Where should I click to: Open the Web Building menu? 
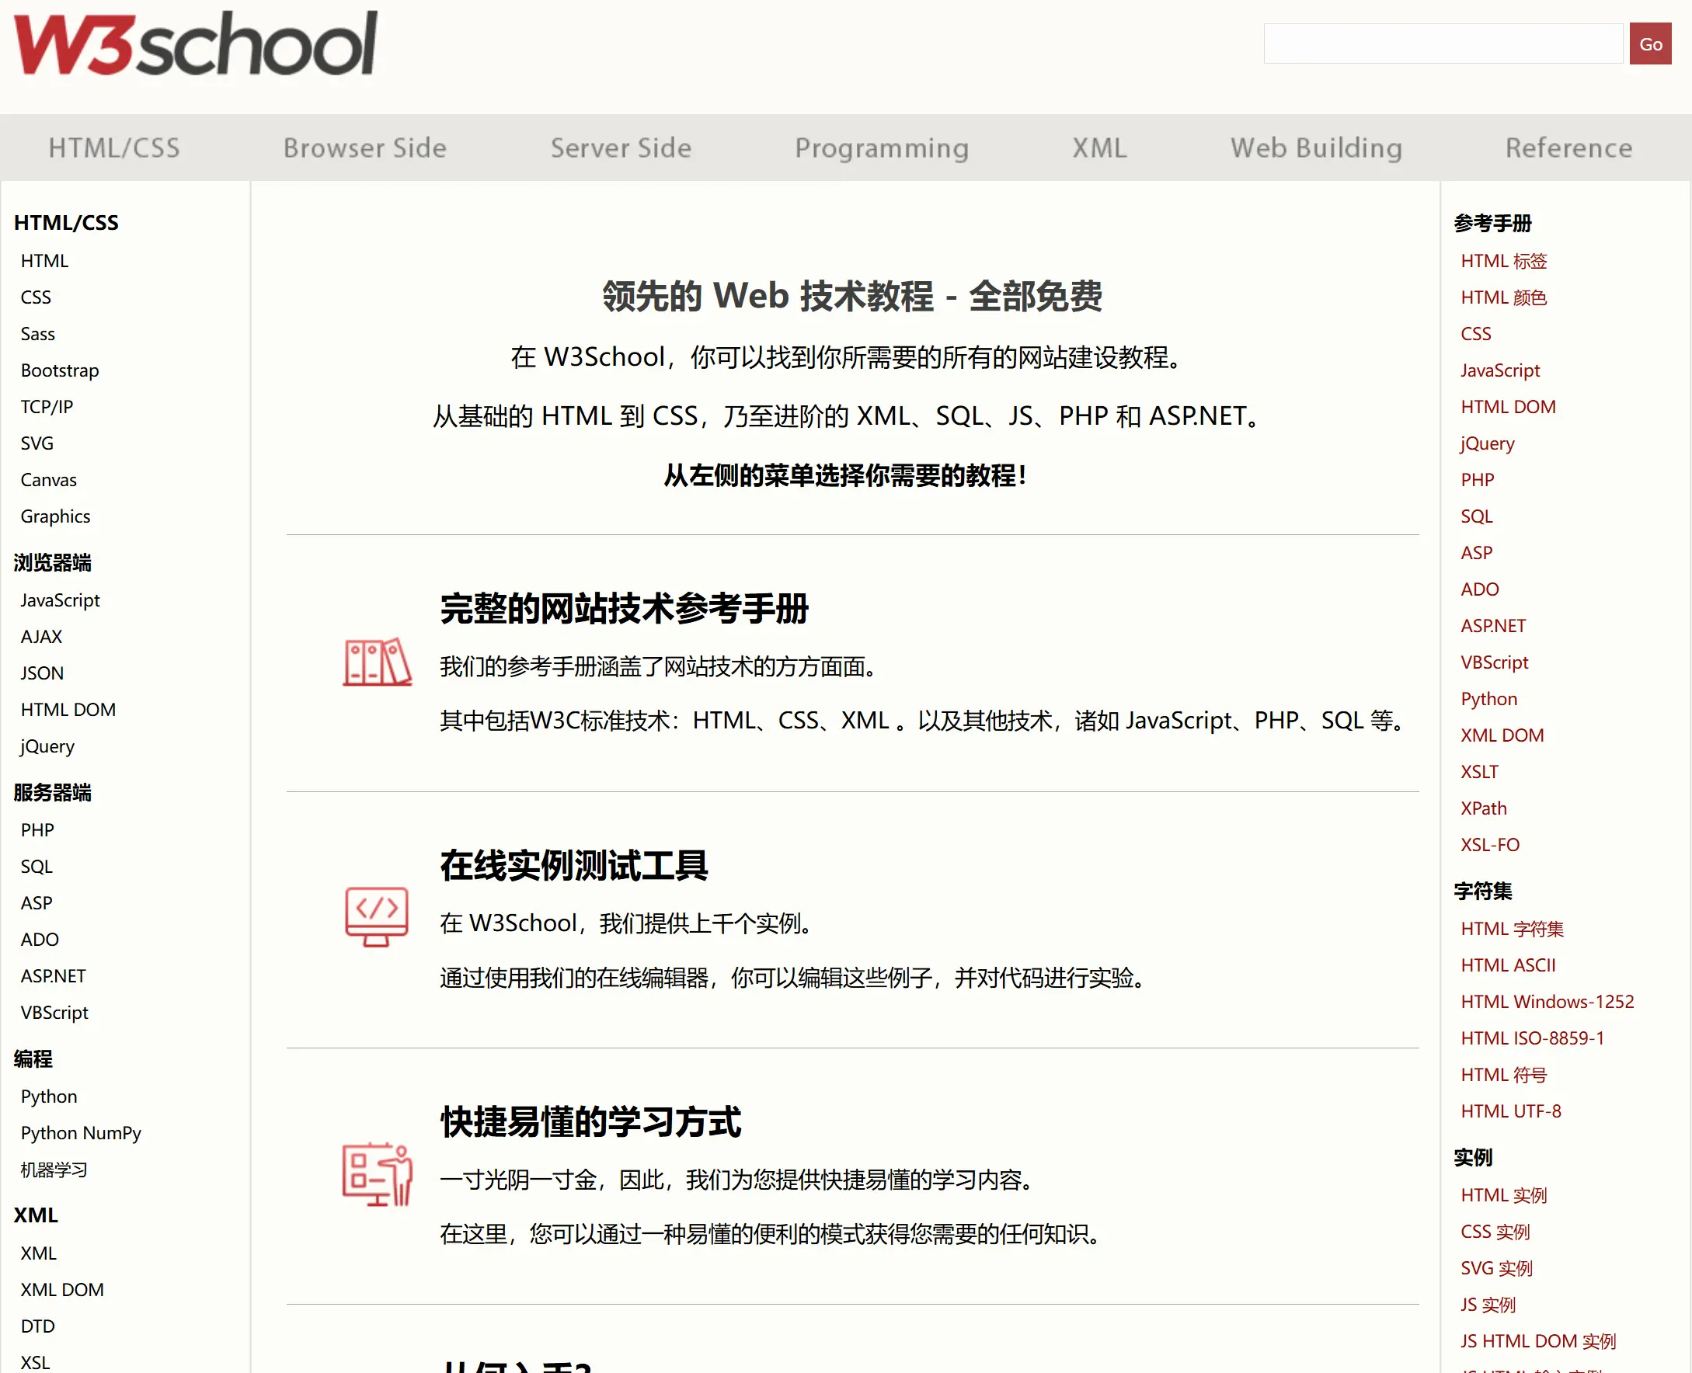pos(1315,148)
